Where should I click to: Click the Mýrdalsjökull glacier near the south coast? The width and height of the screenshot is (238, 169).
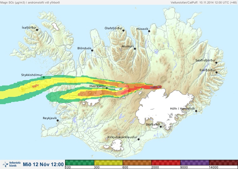pos(116,145)
